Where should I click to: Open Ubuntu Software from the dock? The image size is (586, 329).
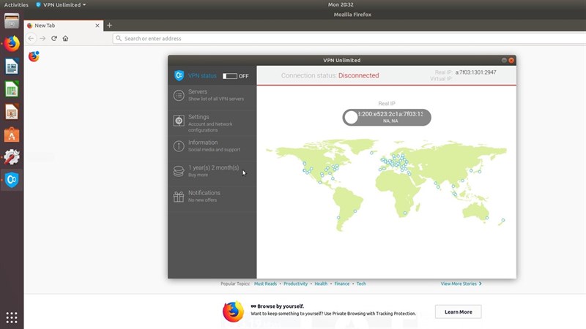pos(12,135)
